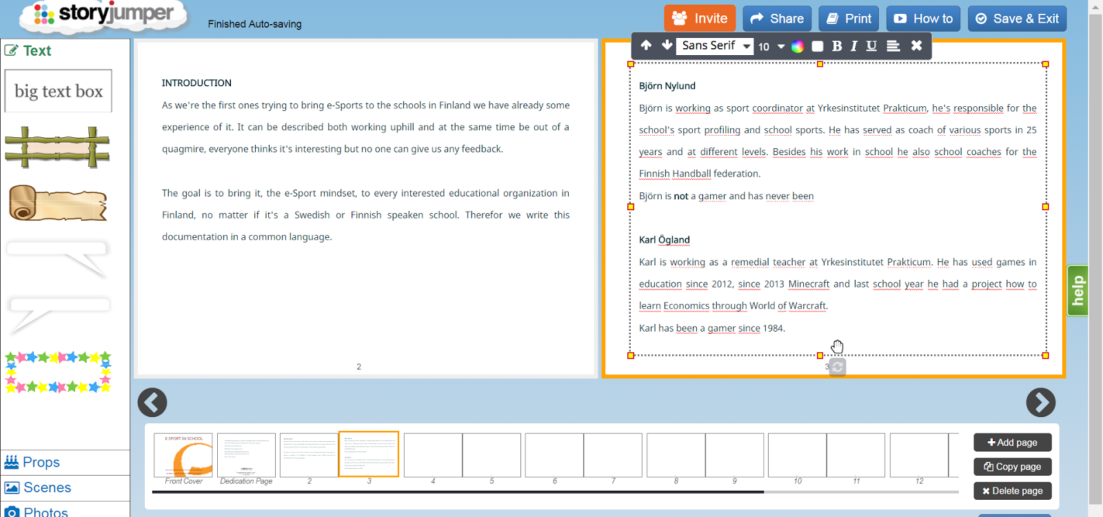Go to next page arrow

pyautogui.click(x=1041, y=403)
